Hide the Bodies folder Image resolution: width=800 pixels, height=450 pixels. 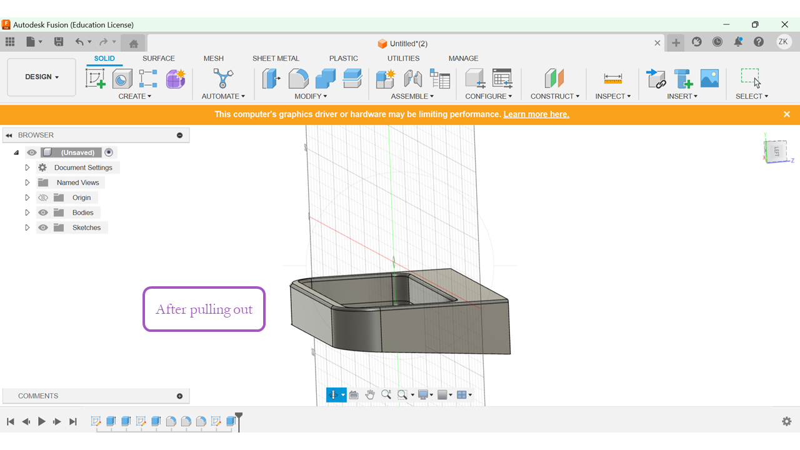43,212
